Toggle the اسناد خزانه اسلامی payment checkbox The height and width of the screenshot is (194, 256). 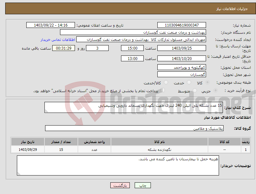163,90
